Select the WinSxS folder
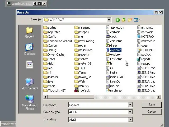This screenshot has height=127, width=169. 82,86
